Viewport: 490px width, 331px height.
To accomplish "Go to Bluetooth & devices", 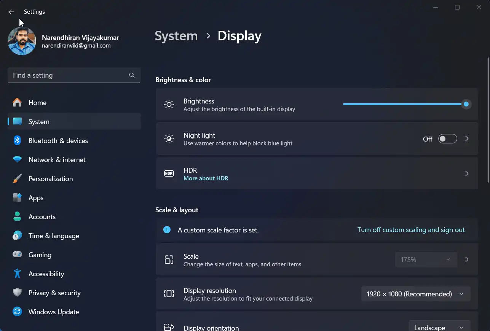I will pyautogui.click(x=74, y=140).
